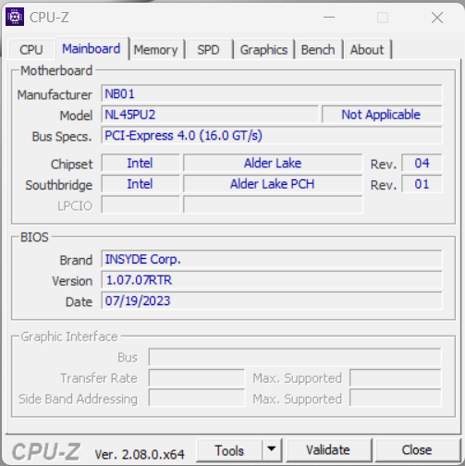This screenshot has height=466, width=465.
Task: Switch to the Bench tab
Action: 318,50
